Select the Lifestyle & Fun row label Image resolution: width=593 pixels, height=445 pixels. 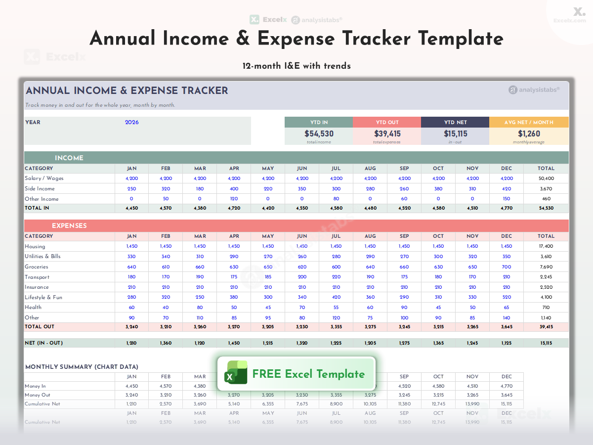43,297
